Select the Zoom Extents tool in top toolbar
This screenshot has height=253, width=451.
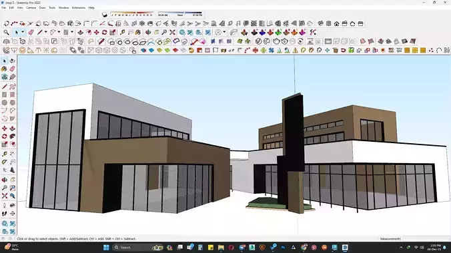pyautogui.click(x=172, y=33)
